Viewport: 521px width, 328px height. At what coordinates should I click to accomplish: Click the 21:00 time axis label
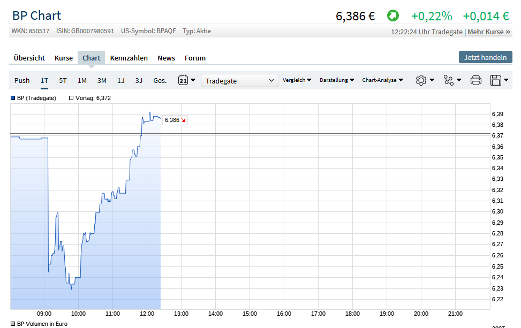[455, 314]
